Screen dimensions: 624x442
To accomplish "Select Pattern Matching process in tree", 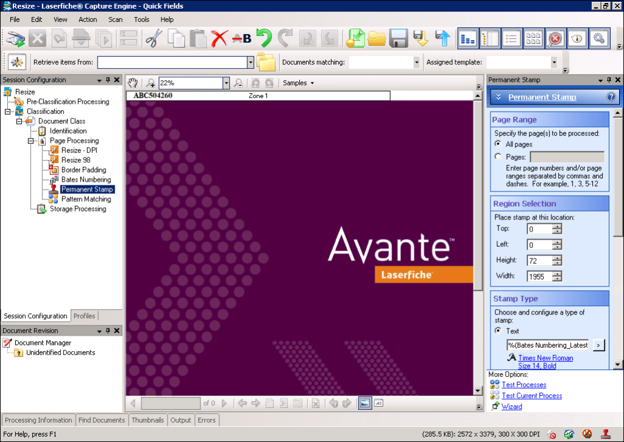I will (86, 199).
